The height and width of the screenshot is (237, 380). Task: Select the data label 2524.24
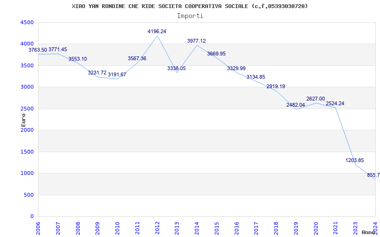[335, 104]
